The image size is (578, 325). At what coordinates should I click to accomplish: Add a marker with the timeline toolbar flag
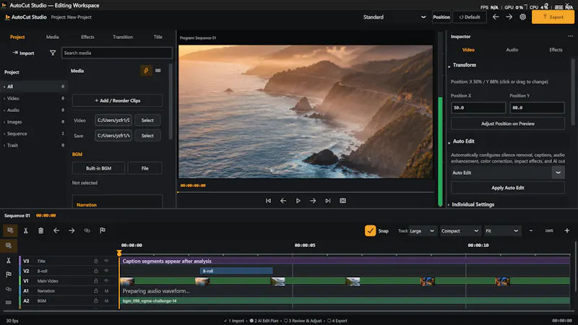pyautogui.click(x=103, y=230)
